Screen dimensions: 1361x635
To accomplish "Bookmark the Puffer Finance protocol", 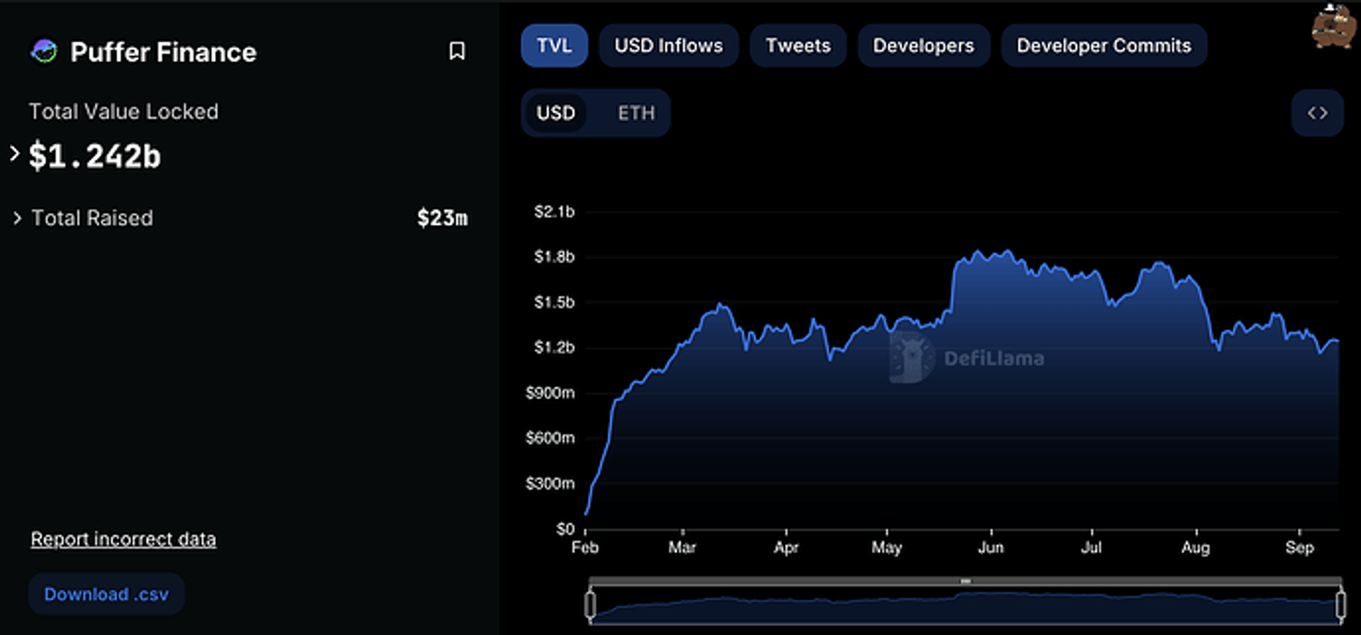I will point(457,52).
